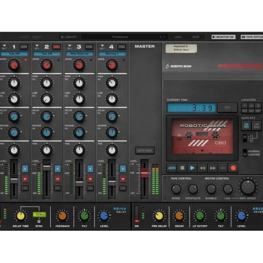The width and height of the screenshot is (263, 263).
Task: Open track 1 input dropdown
Action: (4, 47)
